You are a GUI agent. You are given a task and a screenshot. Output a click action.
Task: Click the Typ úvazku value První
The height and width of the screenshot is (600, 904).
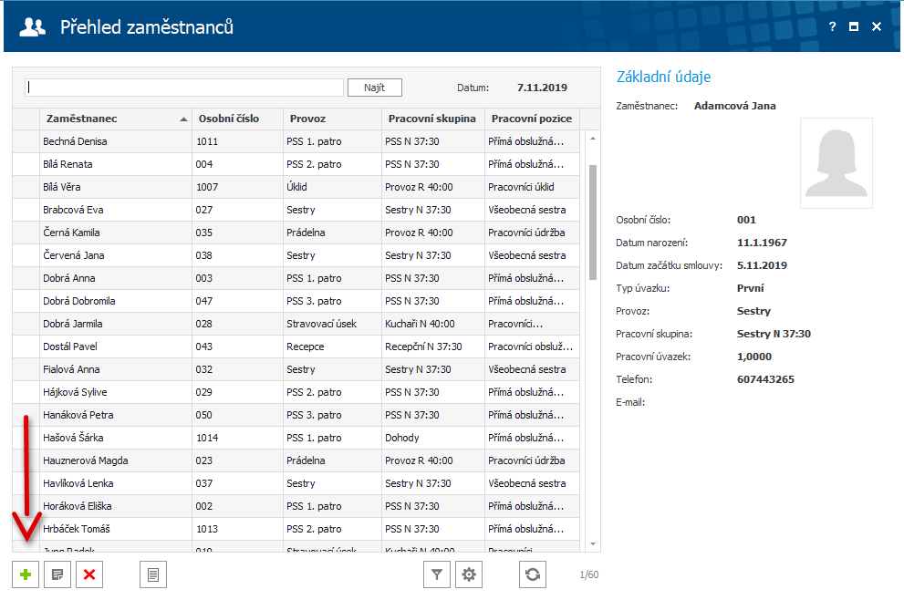(750, 288)
